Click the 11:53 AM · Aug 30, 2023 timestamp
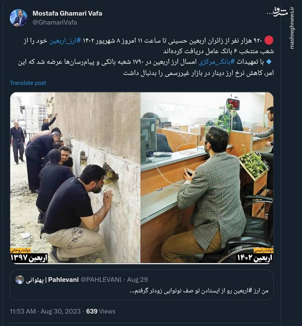 tap(45, 311)
